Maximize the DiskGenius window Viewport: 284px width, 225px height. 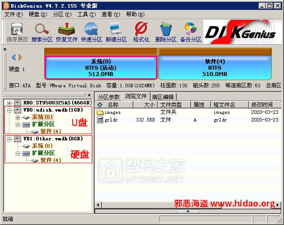[x=270, y=6]
